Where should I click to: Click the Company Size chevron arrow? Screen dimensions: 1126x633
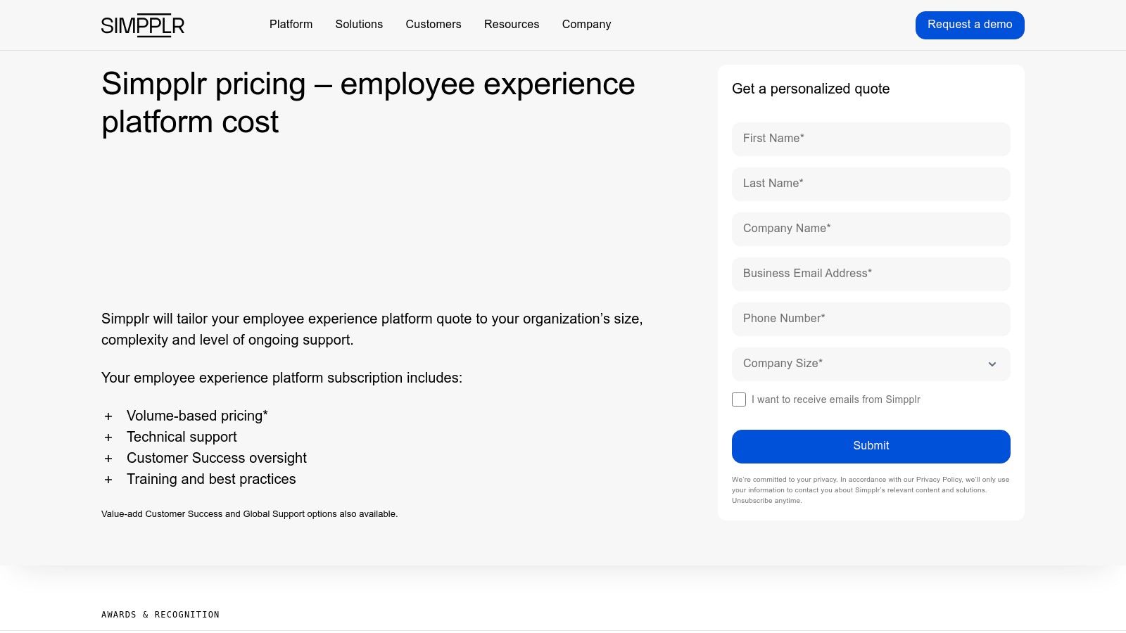tap(992, 364)
